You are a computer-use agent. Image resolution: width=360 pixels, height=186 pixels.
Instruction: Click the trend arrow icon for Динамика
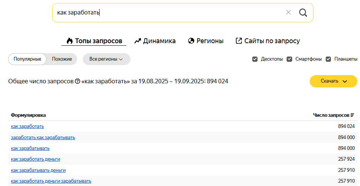(138, 41)
